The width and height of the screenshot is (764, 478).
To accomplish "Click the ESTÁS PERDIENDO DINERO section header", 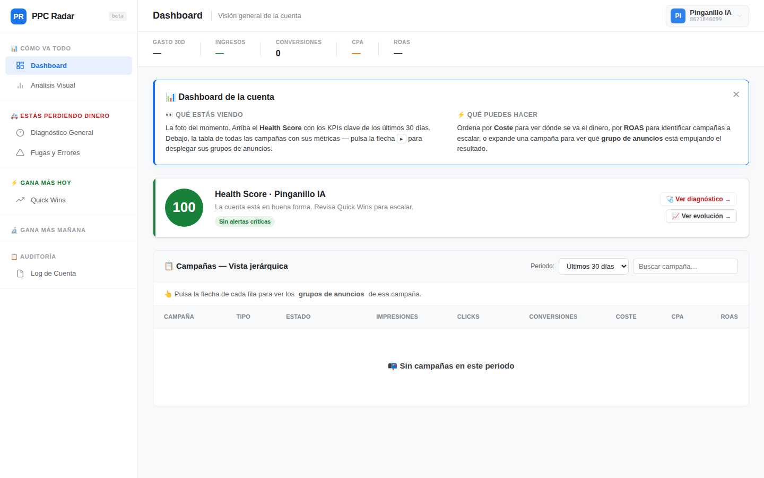I will (x=60, y=116).
